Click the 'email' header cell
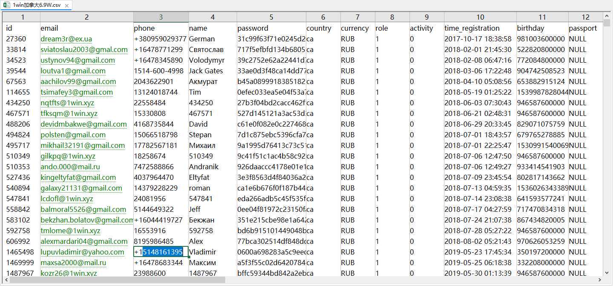 coord(87,28)
